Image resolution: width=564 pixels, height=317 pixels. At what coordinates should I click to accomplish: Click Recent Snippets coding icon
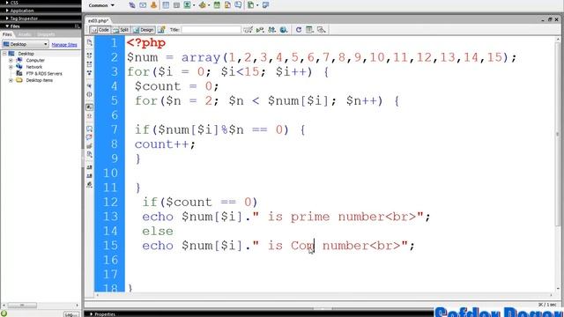pyautogui.click(x=90, y=155)
